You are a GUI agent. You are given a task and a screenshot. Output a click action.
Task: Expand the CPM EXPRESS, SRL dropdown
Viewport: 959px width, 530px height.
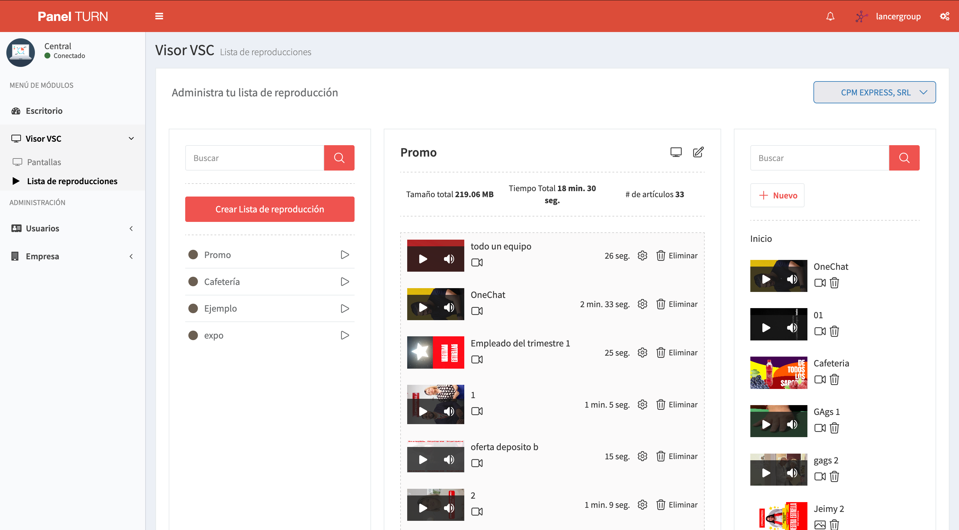coord(875,92)
